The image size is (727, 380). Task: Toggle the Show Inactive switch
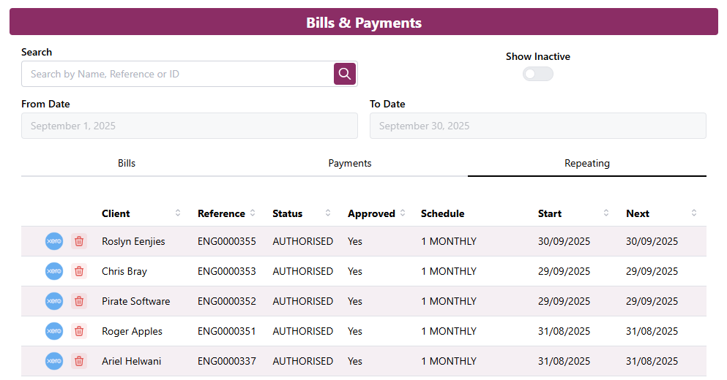(537, 74)
